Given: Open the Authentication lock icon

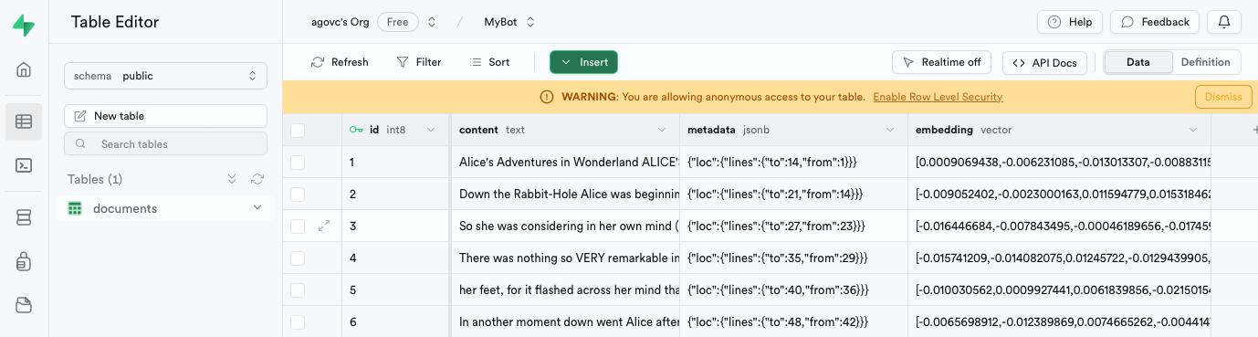Looking at the screenshot, I should pyautogui.click(x=24, y=262).
